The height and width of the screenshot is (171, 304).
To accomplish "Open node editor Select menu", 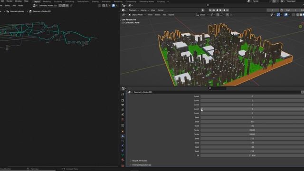I will click(8, 6).
